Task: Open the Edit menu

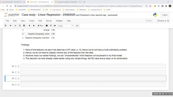Action: pyautogui.click(x=15, y=21)
